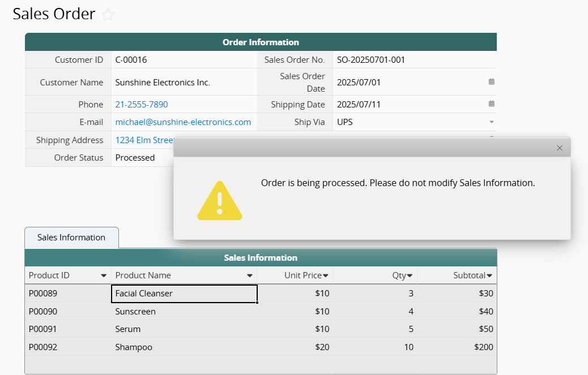Click the phone number 21-2555-7890 link
588x375 pixels.
[x=142, y=105]
